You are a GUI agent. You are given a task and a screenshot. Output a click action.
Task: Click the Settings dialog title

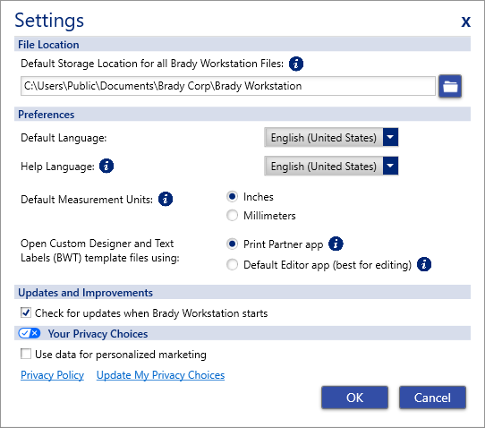pos(49,21)
